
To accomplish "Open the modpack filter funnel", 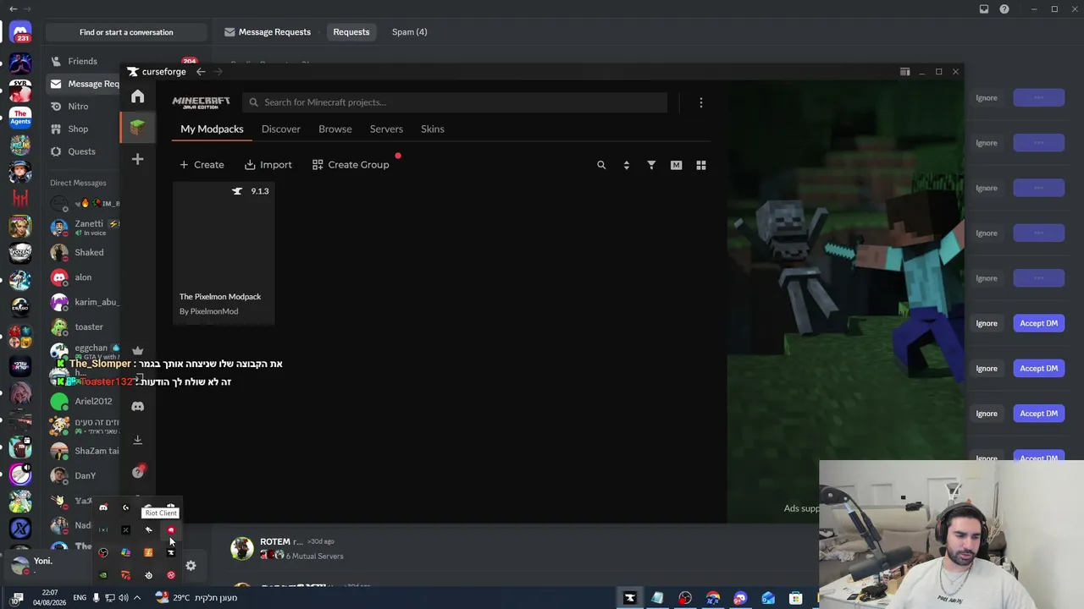I will pyautogui.click(x=651, y=165).
